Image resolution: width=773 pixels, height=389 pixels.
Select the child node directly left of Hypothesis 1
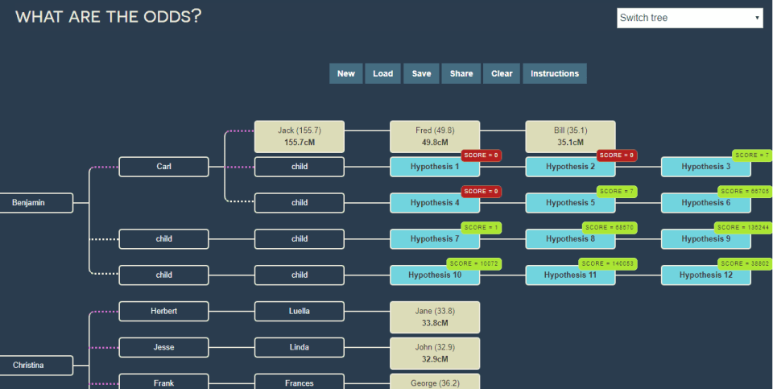[x=300, y=167]
